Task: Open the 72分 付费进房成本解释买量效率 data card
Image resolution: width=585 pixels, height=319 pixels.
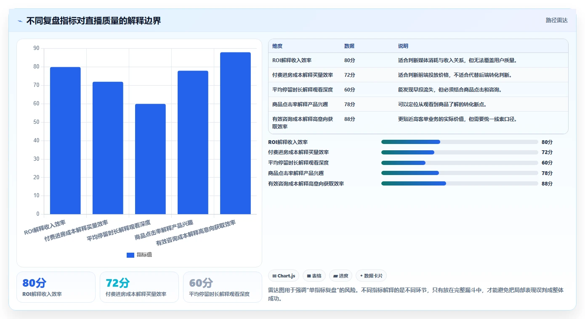Action: (x=139, y=287)
